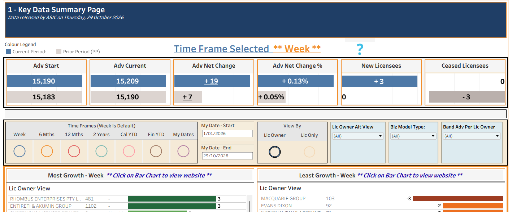Click the green bar for Entireti & Akumin Group

[x=172, y=206]
